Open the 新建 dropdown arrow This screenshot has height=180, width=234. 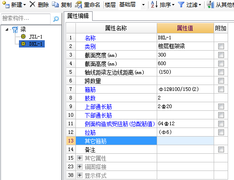[x=24, y=5]
